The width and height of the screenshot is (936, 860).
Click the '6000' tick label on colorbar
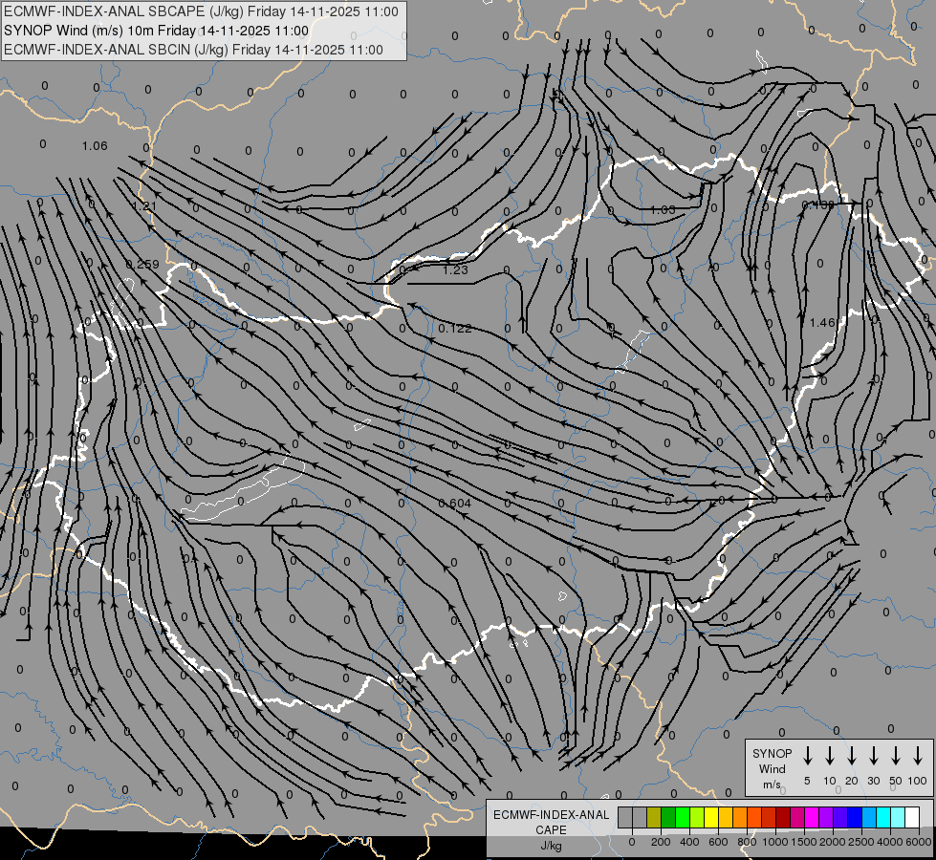pyautogui.click(x=919, y=842)
